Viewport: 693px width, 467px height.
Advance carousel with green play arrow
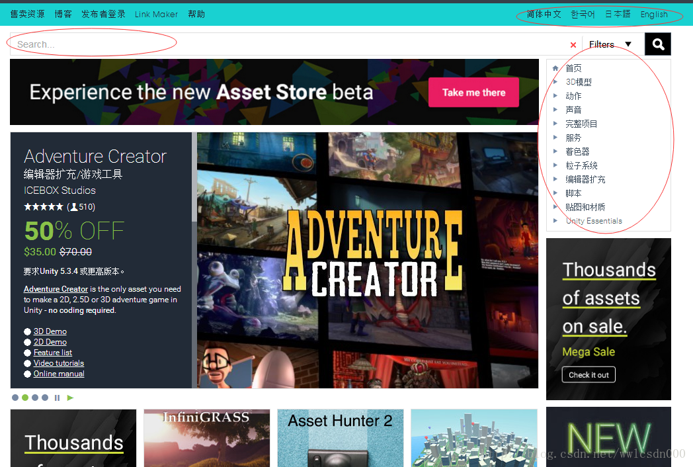tap(70, 398)
